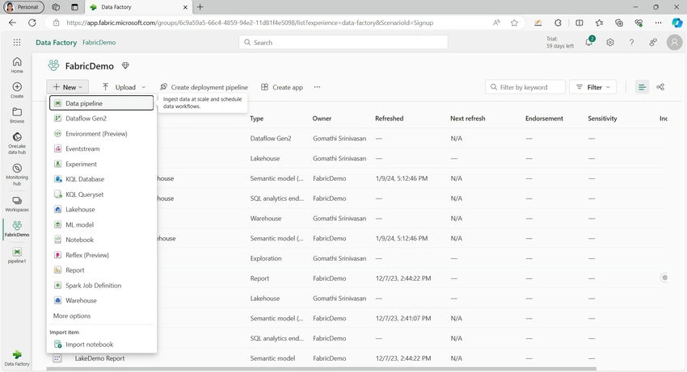Open the Personal browser profile switcher

23,7
